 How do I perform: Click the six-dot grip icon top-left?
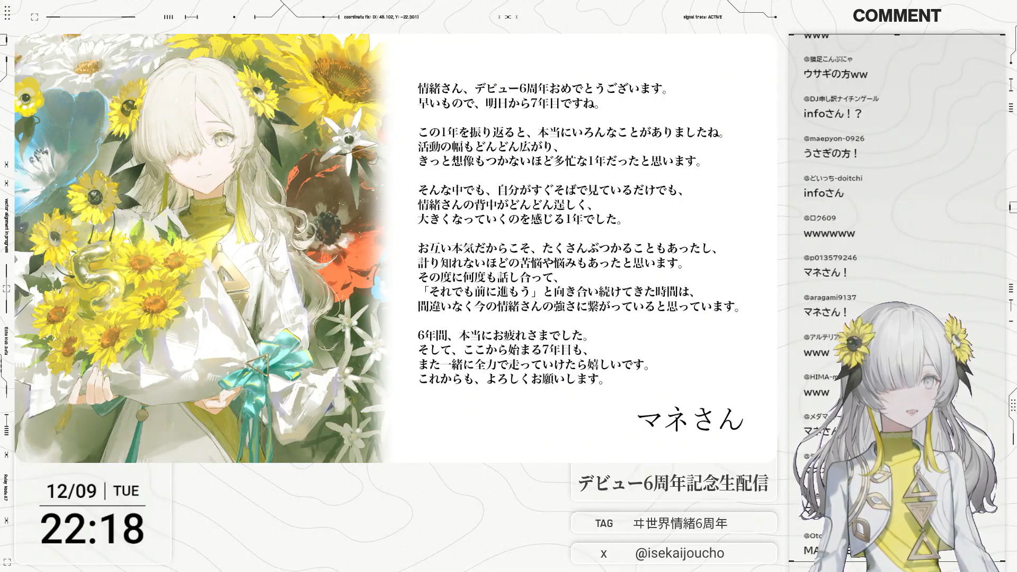pyautogui.click(x=7, y=13)
